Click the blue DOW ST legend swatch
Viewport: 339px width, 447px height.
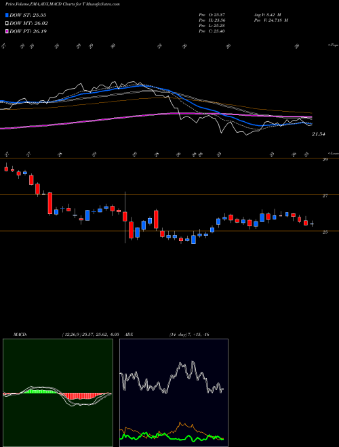(x=7, y=15)
